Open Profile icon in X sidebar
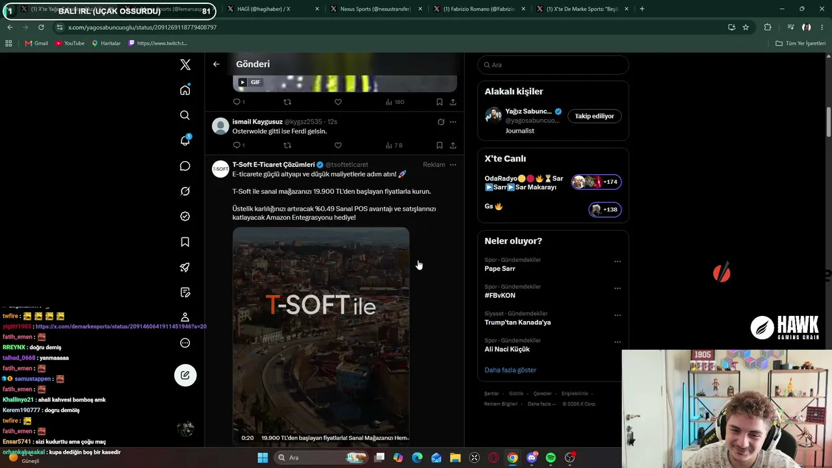 [x=185, y=317]
